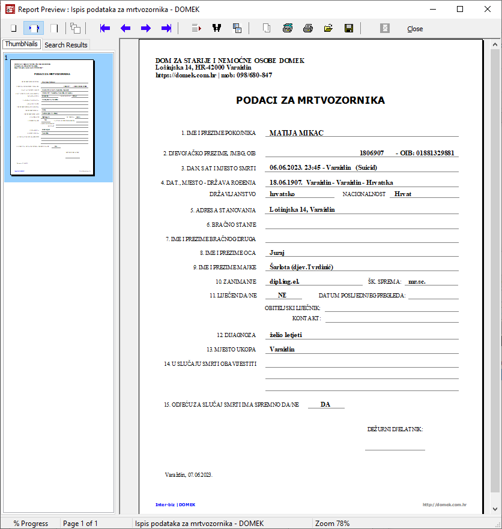This screenshot has width=502, height=529.
Task: Go to the first page arrow
Action: [x=105, y=28]
